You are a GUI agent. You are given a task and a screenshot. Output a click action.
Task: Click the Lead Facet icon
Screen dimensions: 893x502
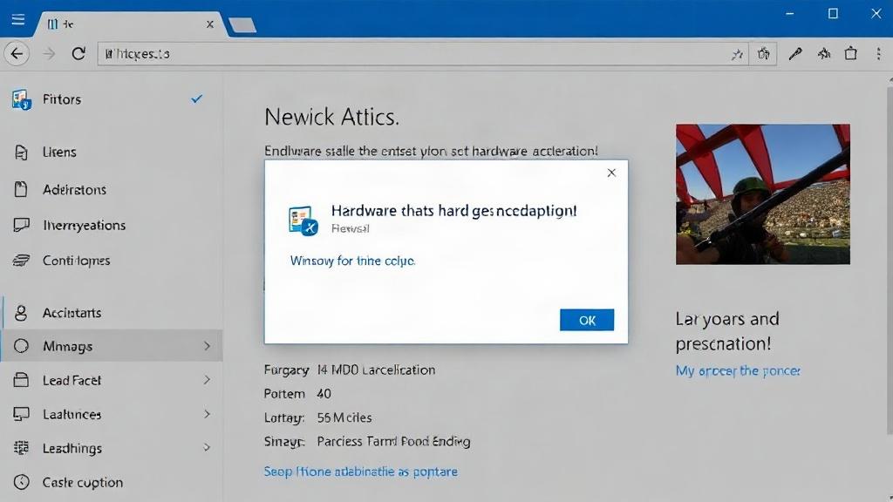pos(21,380)
